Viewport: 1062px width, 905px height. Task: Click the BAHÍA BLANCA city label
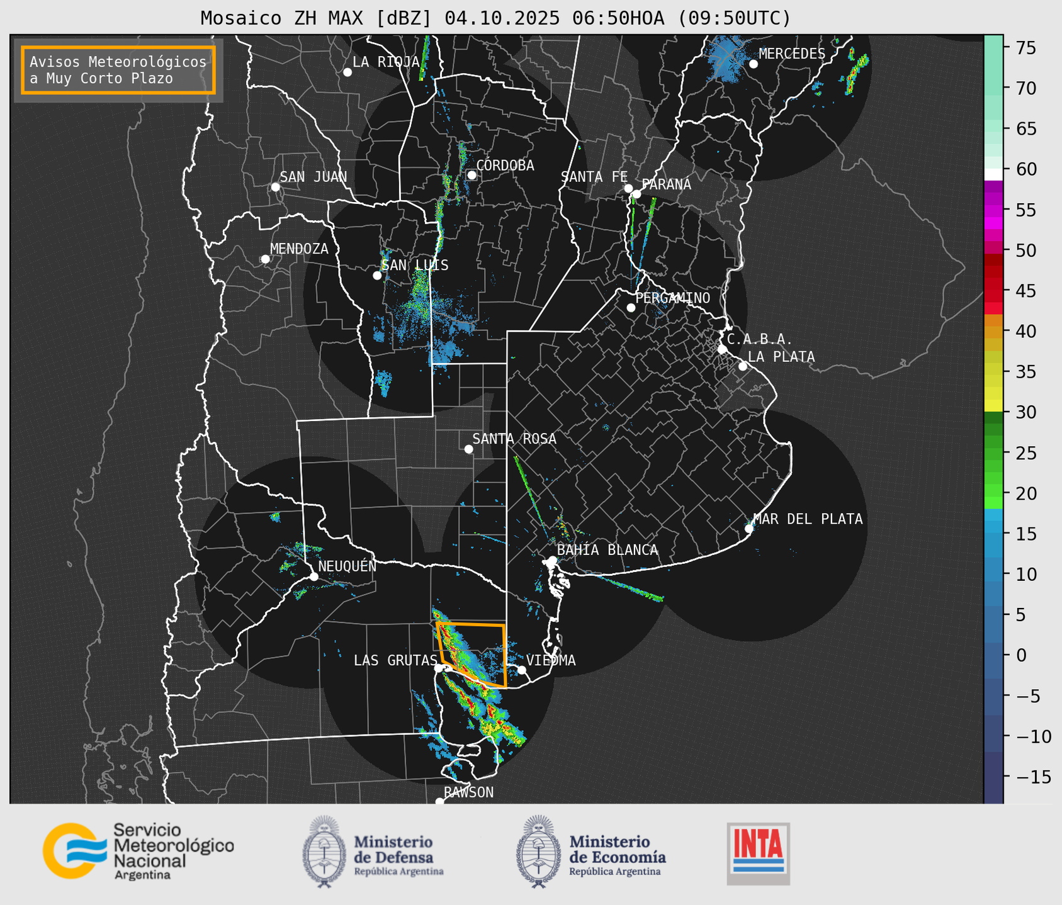click(x=607, y=550)
